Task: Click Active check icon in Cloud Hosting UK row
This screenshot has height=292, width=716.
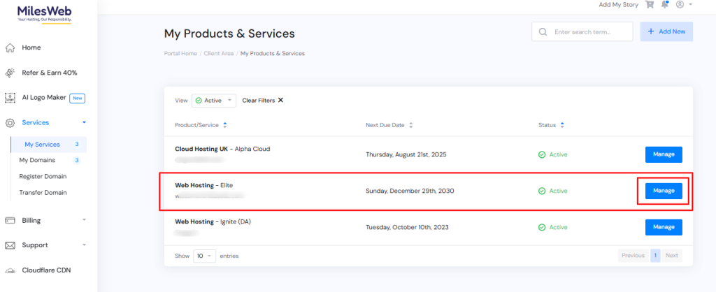Action: coord(542,154)
